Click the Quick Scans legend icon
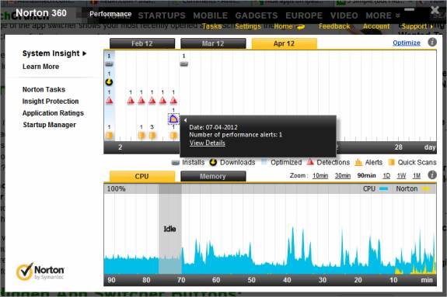Screen dimensions: 447x297 pos(392,162)
